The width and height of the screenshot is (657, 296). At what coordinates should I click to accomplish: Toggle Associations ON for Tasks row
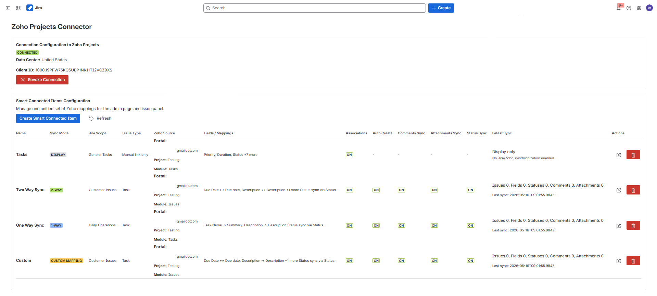349,155
